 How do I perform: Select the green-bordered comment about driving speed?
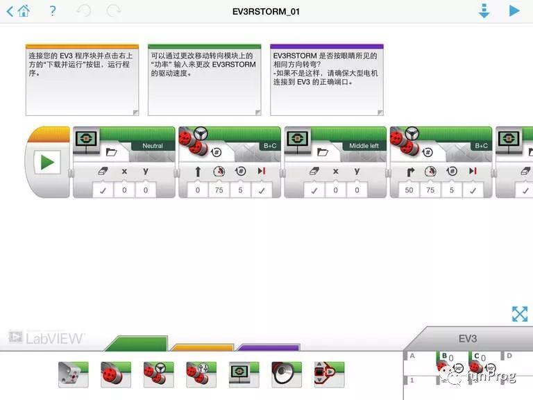click(x=204, y=80)
